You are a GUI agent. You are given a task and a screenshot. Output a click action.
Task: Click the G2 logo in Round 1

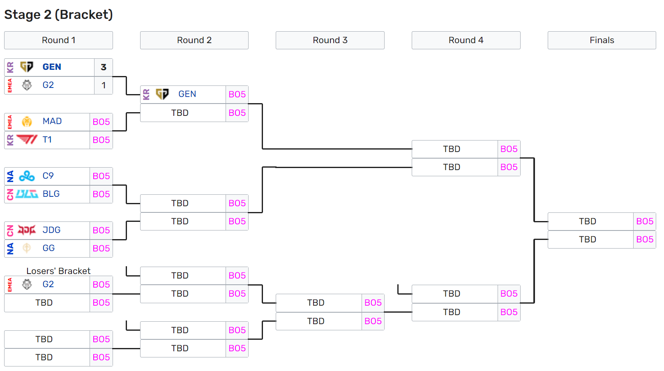pos(27,85)
